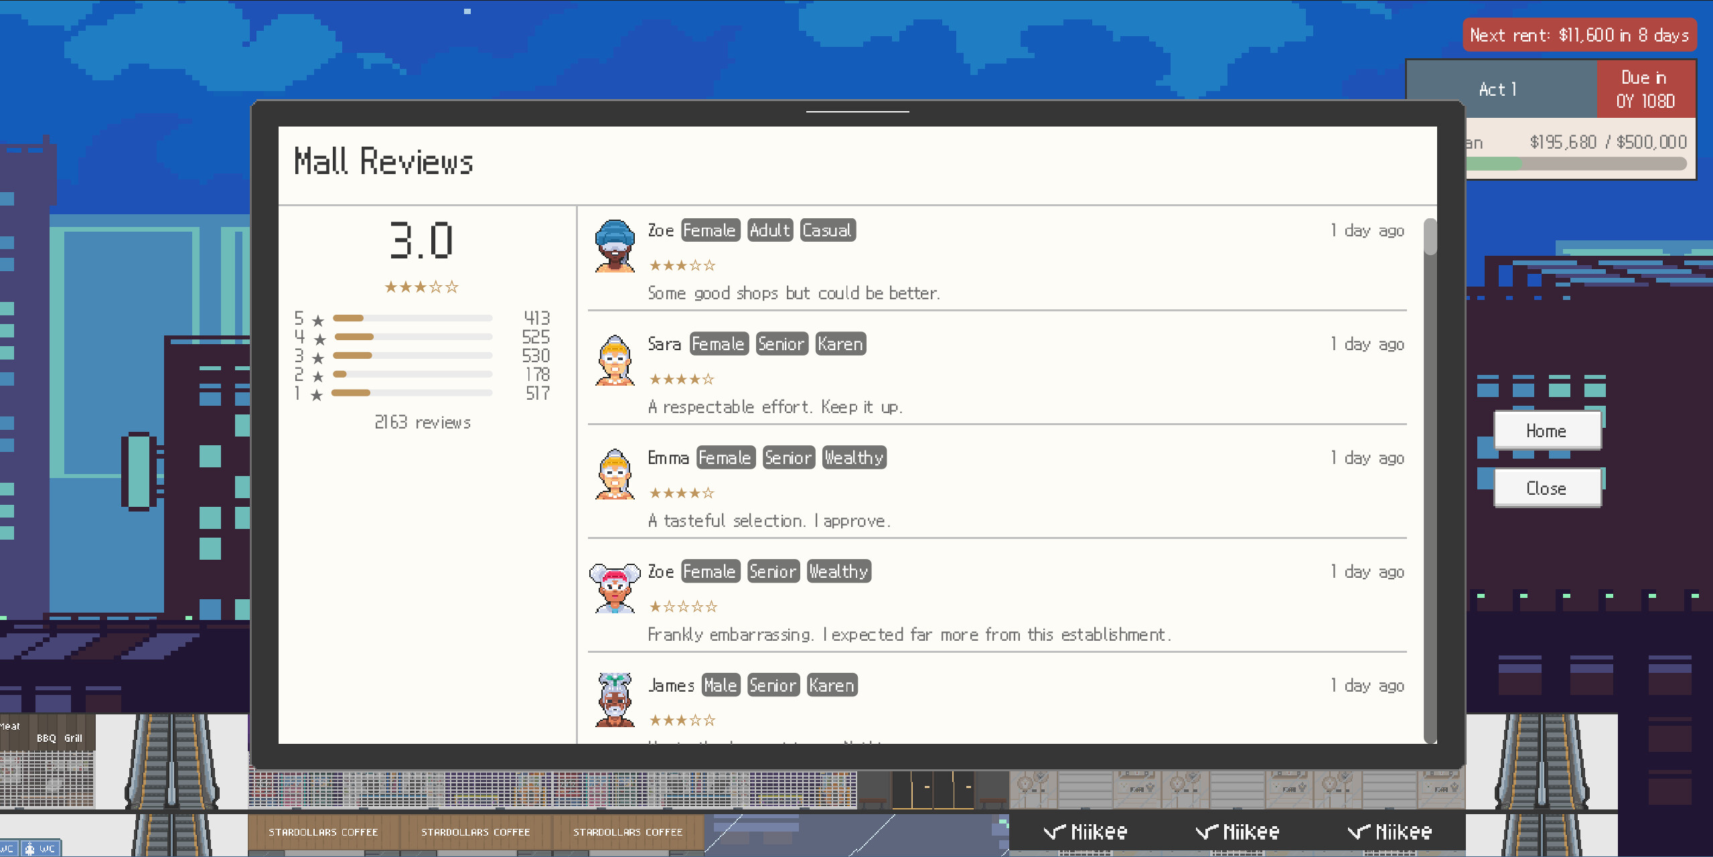Viewport: 1713px width, 857px height.
Task: Click the Male tag on James's review
Action: (x=721, y=686)
